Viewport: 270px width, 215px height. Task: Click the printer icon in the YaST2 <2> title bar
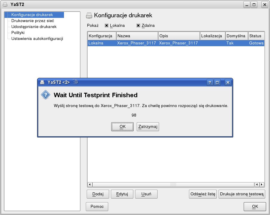[x=42, y=82]
